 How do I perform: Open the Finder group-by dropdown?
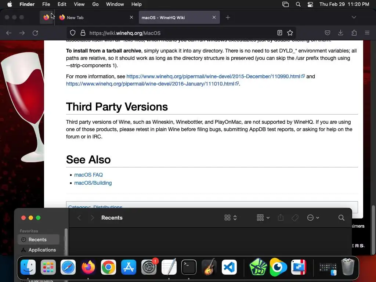tap(263, 218)
